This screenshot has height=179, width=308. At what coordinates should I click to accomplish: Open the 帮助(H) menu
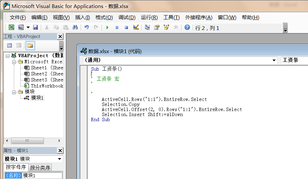coord(250,17)
